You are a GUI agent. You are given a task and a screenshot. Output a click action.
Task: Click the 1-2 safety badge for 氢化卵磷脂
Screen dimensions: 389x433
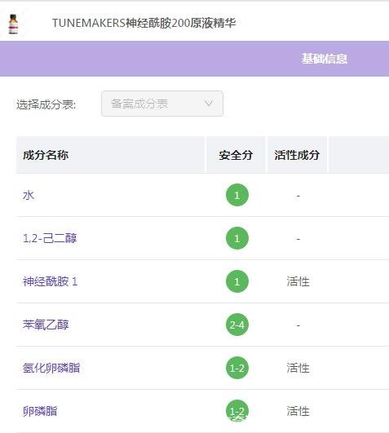237,368
